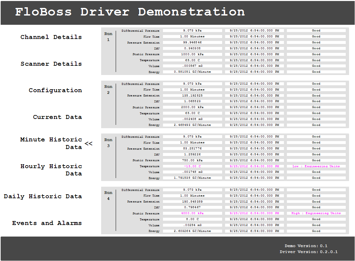Click the Run 1 IMV value 0.340308
355x261 pixels.
192,48
